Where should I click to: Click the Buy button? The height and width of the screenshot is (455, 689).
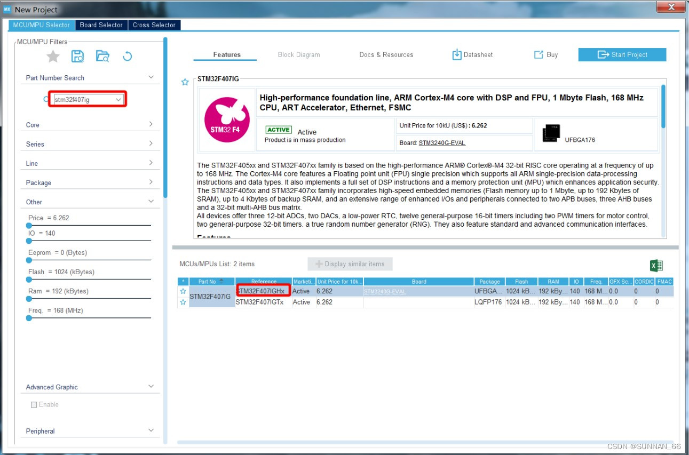(546, 54)
